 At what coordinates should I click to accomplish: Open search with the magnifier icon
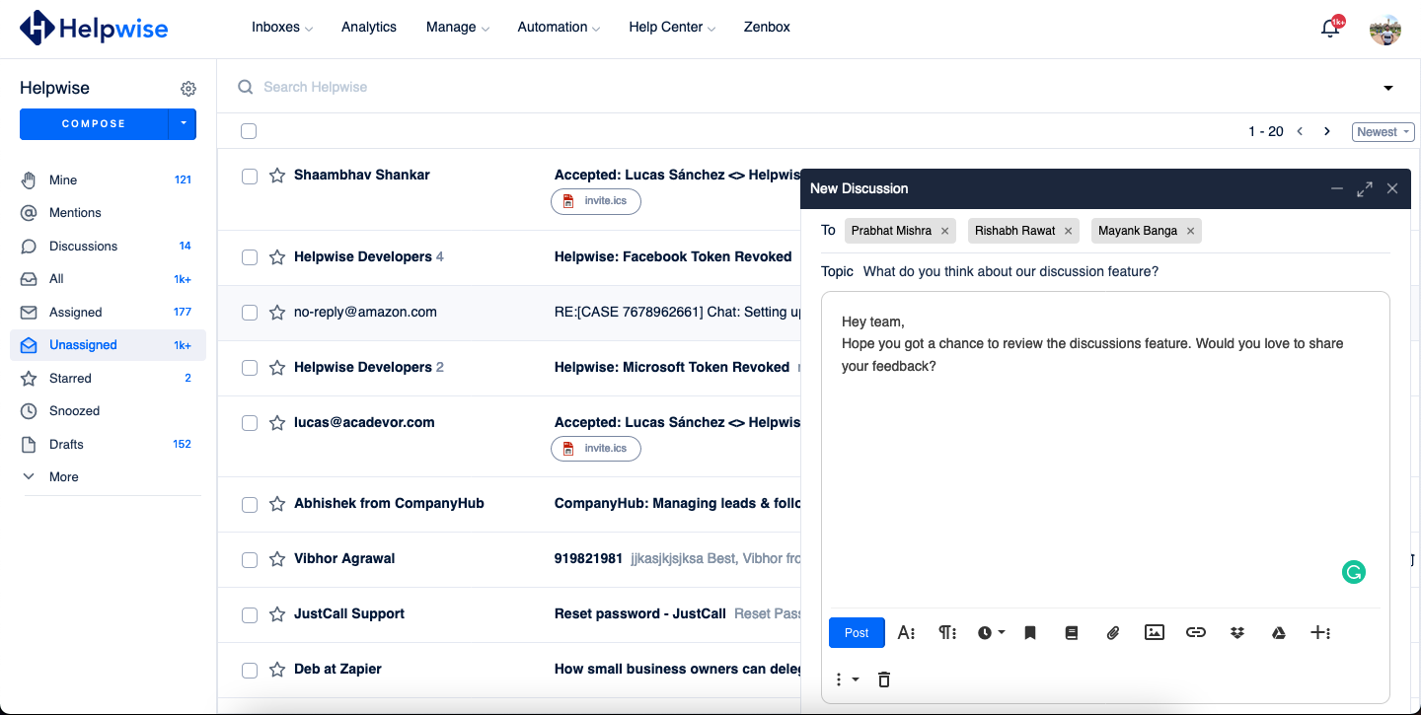click(245, 87)
